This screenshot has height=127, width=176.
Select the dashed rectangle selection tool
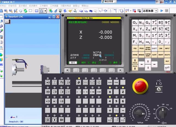click(x=31, y=11)
